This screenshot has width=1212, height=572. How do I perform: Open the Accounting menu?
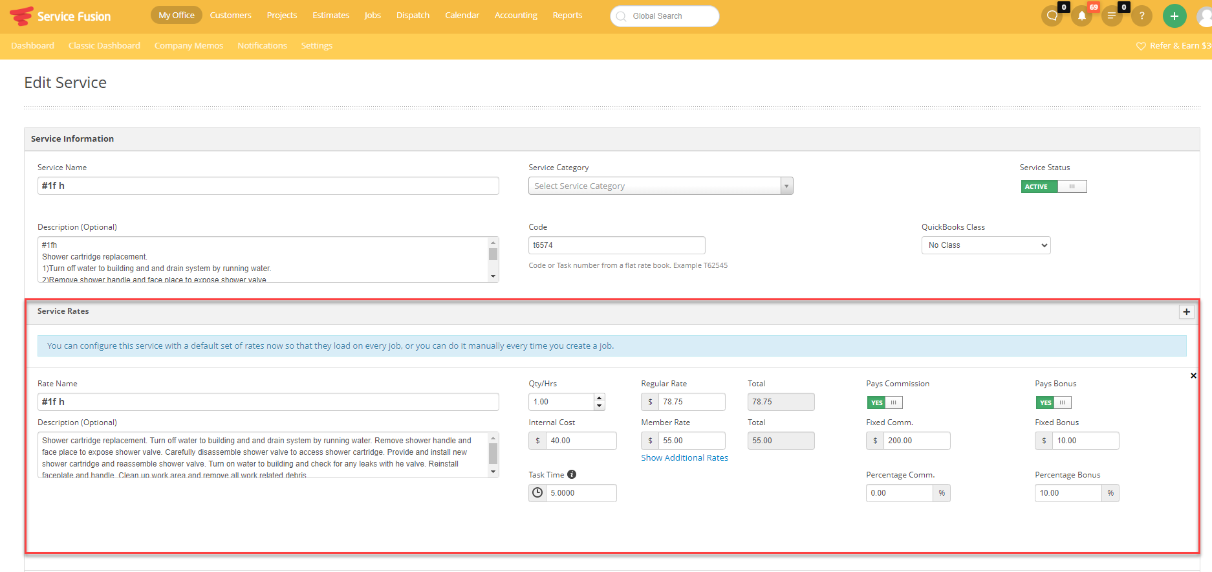515,16
